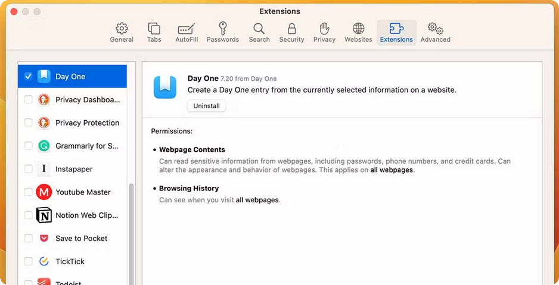Viewport: 559px width, 285px height.
Task: Enable the Notion Web Clipper checkbox
Action: [28, 215]
